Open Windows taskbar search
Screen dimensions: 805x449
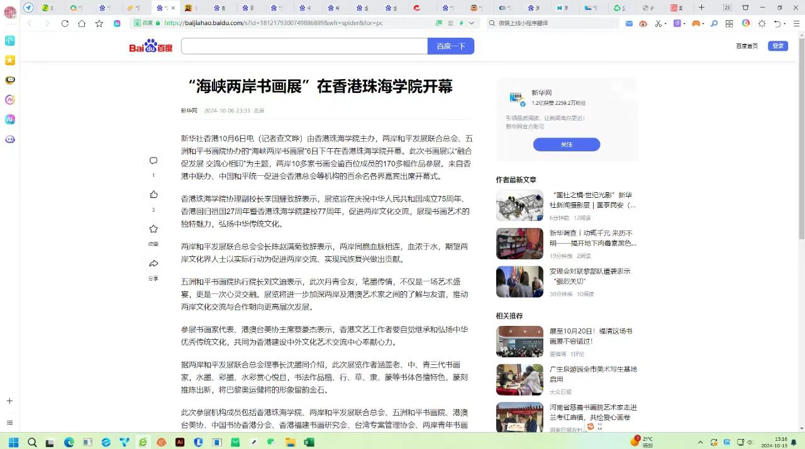[32, 442]
